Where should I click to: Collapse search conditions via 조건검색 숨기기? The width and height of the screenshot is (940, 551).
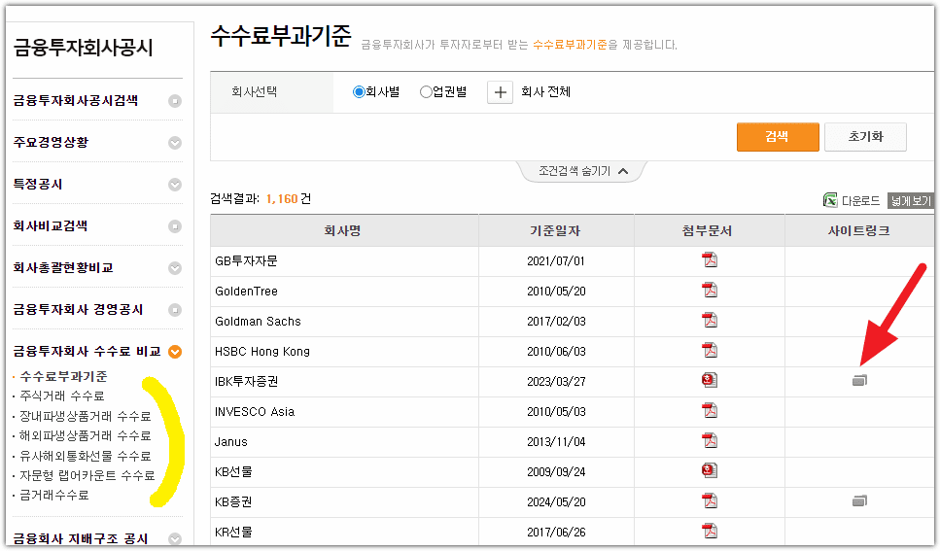coord(582,171)
